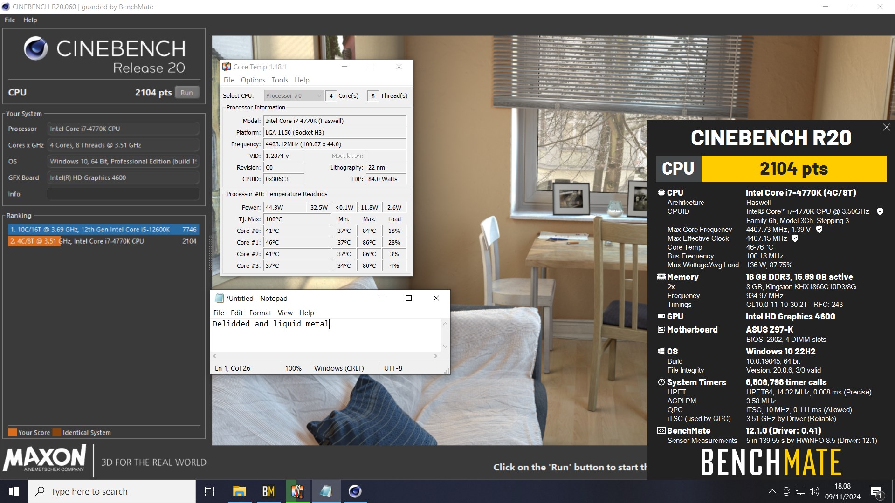This screenshot has height=503, width=895.
Task: Show hidden system tray icons
Action: pos(772,491)
